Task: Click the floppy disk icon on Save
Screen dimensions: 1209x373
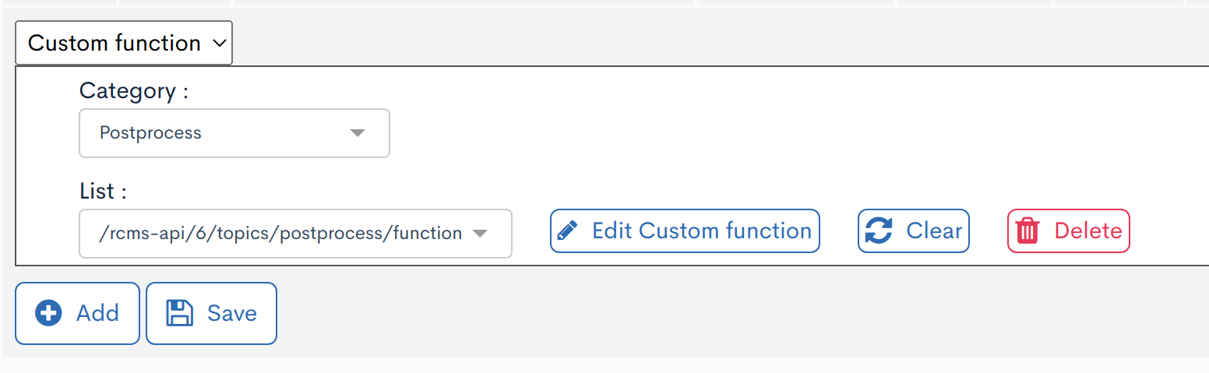Action: (x=180, y=314)
